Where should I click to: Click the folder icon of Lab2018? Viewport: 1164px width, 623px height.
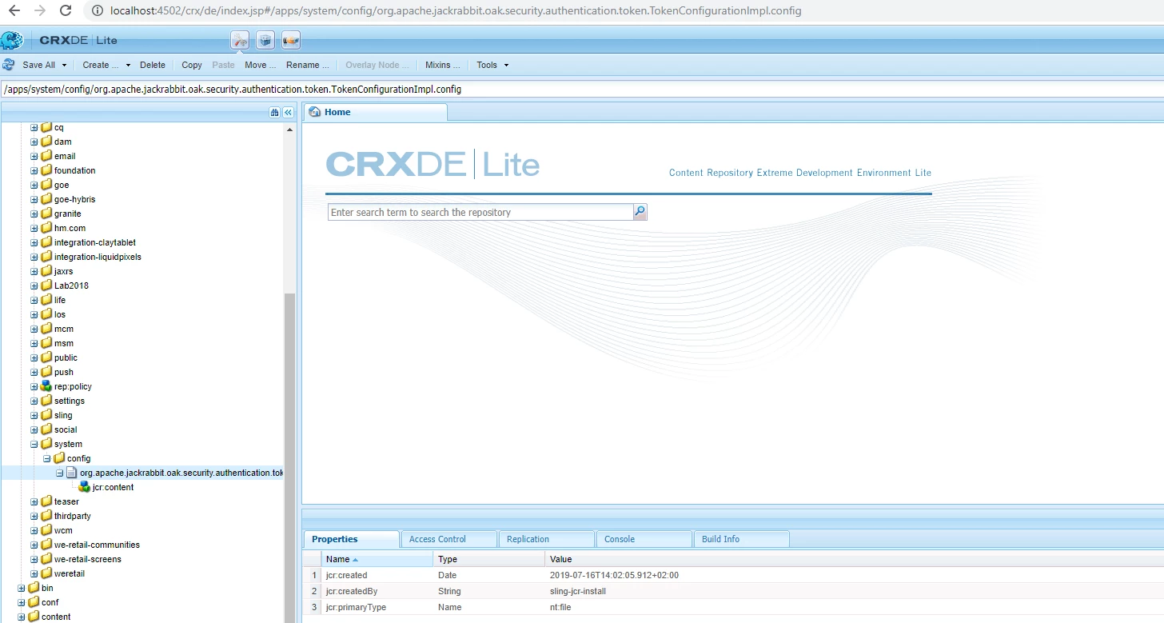[x=46, y=286]
